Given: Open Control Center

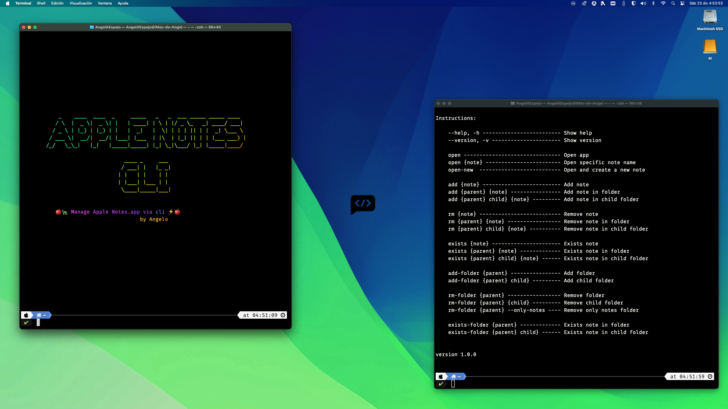Looking at the screenshot, I should pos(682,3).
